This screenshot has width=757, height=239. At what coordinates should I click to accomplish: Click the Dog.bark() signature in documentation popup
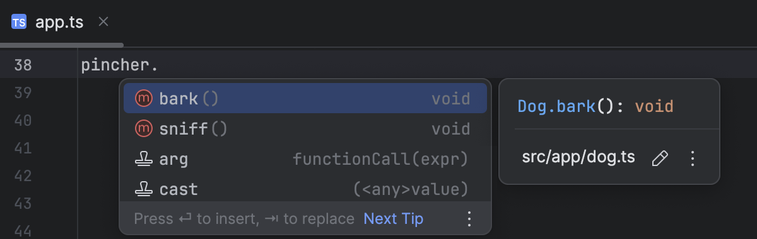pos(596,106)
